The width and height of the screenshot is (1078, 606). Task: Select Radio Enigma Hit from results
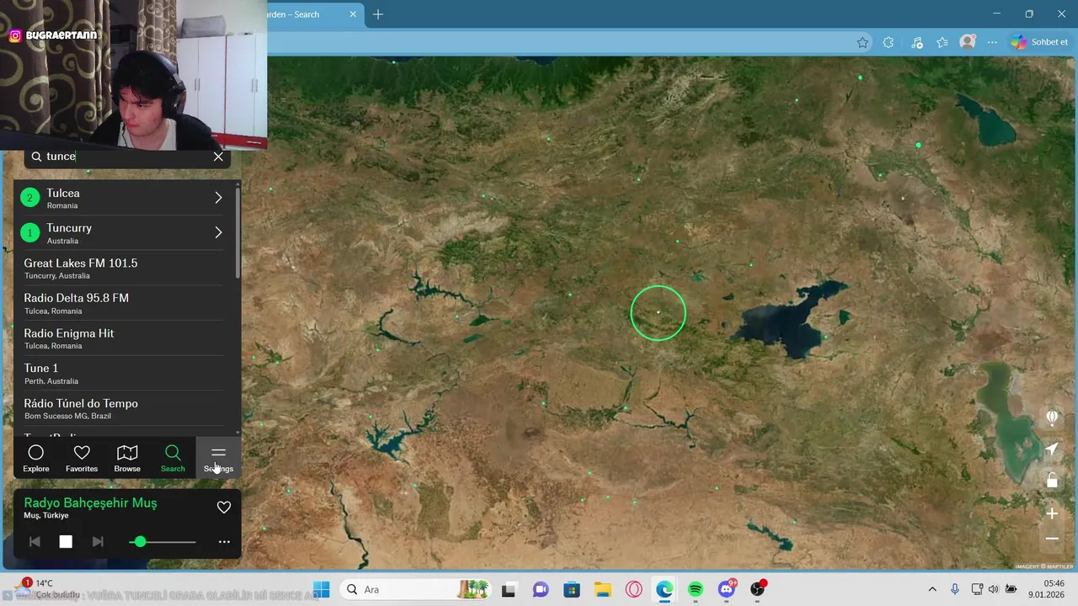point(125,338)
